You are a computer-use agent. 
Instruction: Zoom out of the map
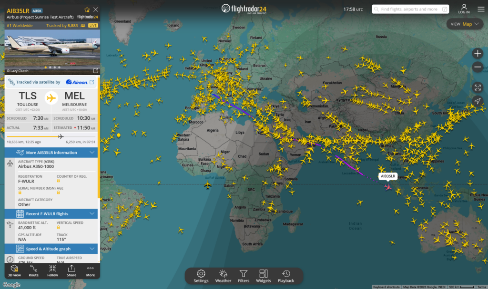coord(478,67)
